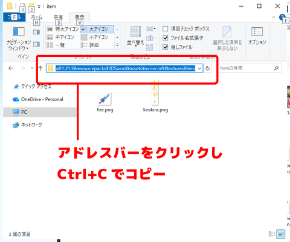The image size is (290, 242).
Task: Toggle the ファイル名拡張子 checkbox
Action: [166, 38]
